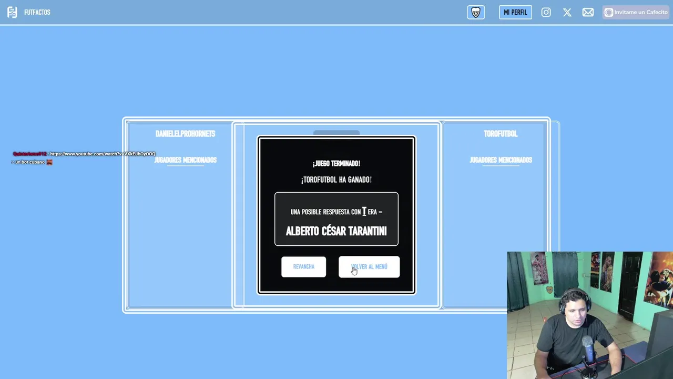Click the FutFactos logo icon

pyautogui.click(x=12, y=12)
